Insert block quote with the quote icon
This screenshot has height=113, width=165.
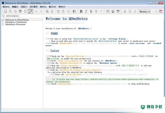[x=101, y=11]
